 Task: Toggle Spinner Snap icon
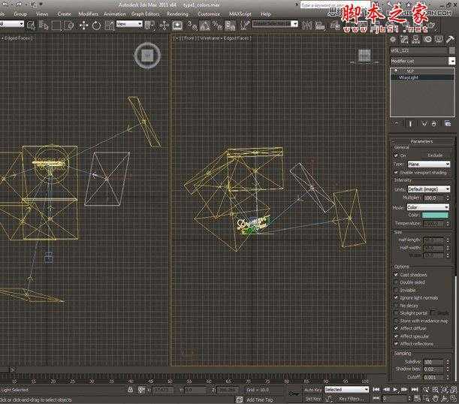(x=230, y=26)
